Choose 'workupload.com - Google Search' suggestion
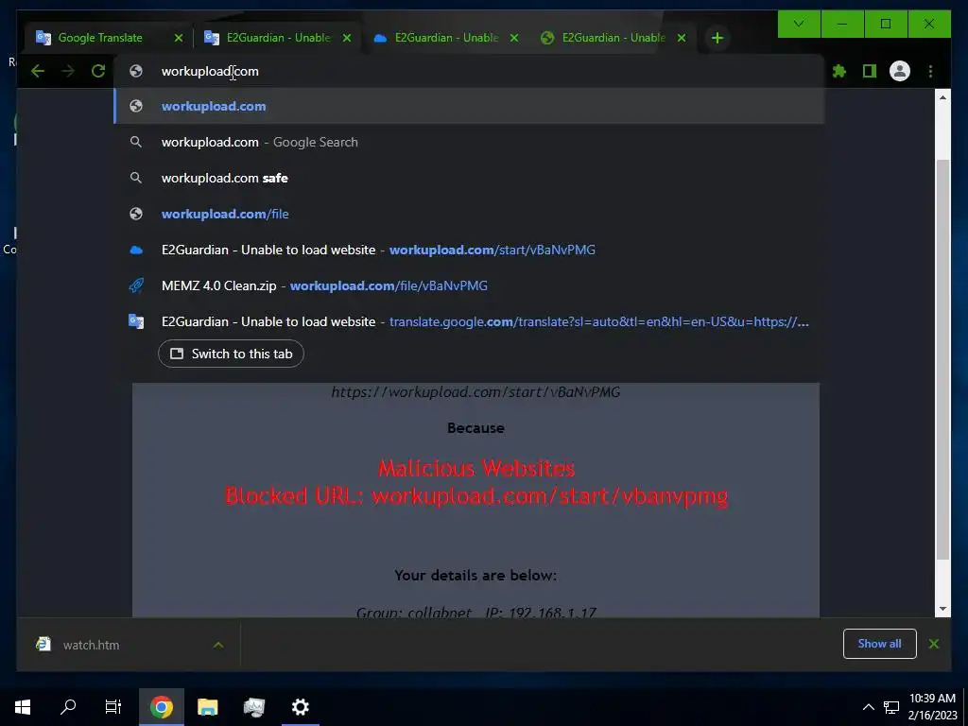Image resolution: width=968 pixels, height=726 pixels. [x=469, y=142]
